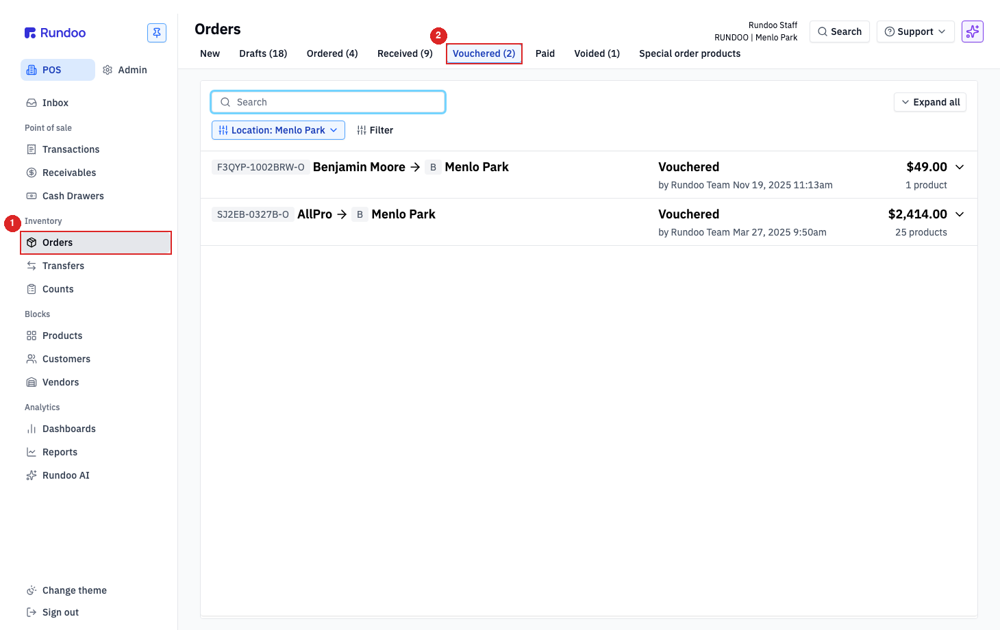Click Expand all button
The width and height of the screenshot is (1000, 630).
click(x=930, y=102)
